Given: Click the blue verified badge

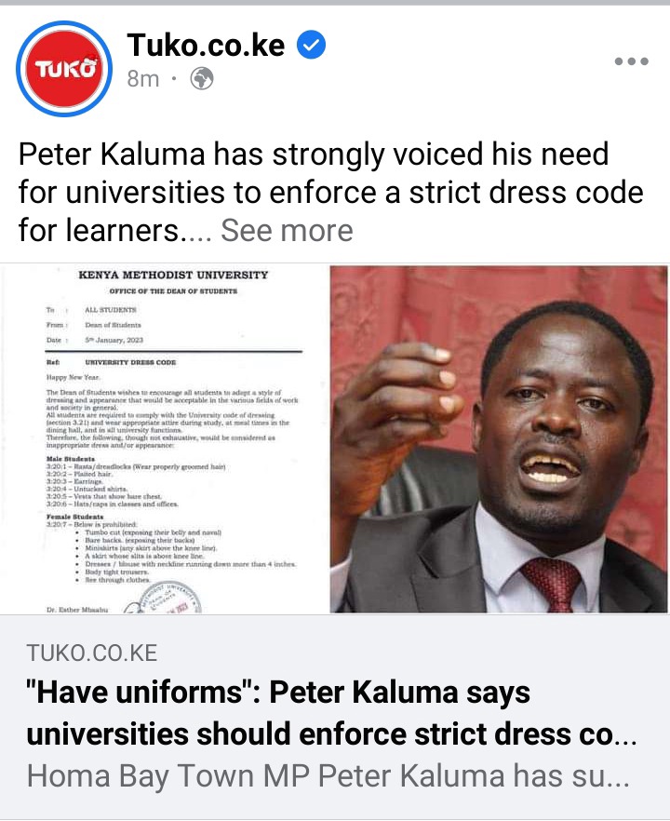Looking at the screenshot, I should tap(312, 45).
